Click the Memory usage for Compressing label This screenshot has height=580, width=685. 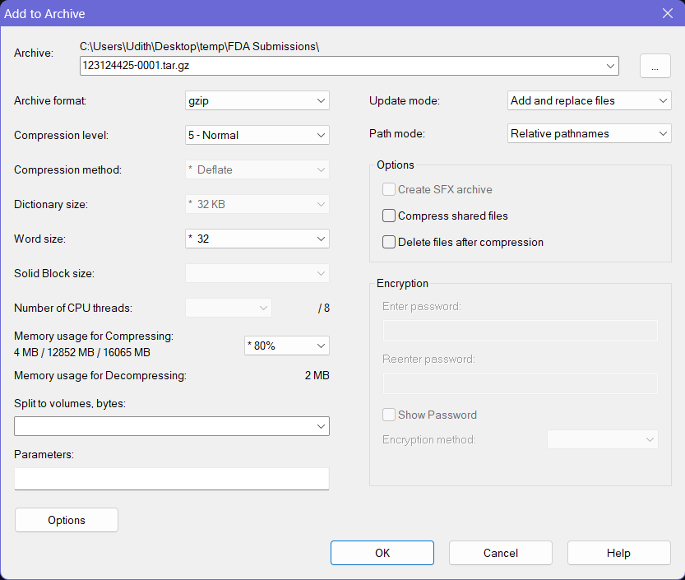(x=94, y=336)
